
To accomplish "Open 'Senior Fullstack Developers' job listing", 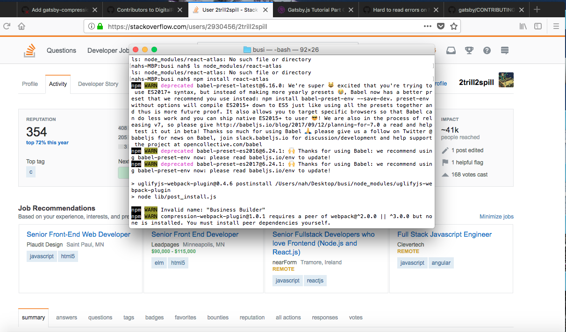I will pyautogui.click(x=323, y=243).
